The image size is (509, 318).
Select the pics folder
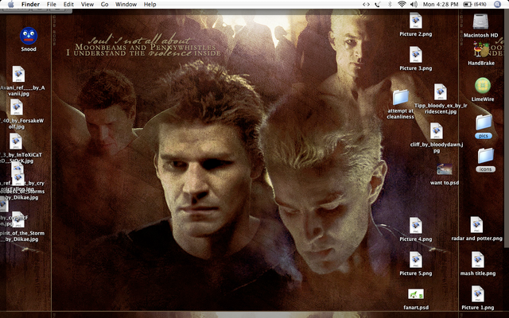pos(484,122)
